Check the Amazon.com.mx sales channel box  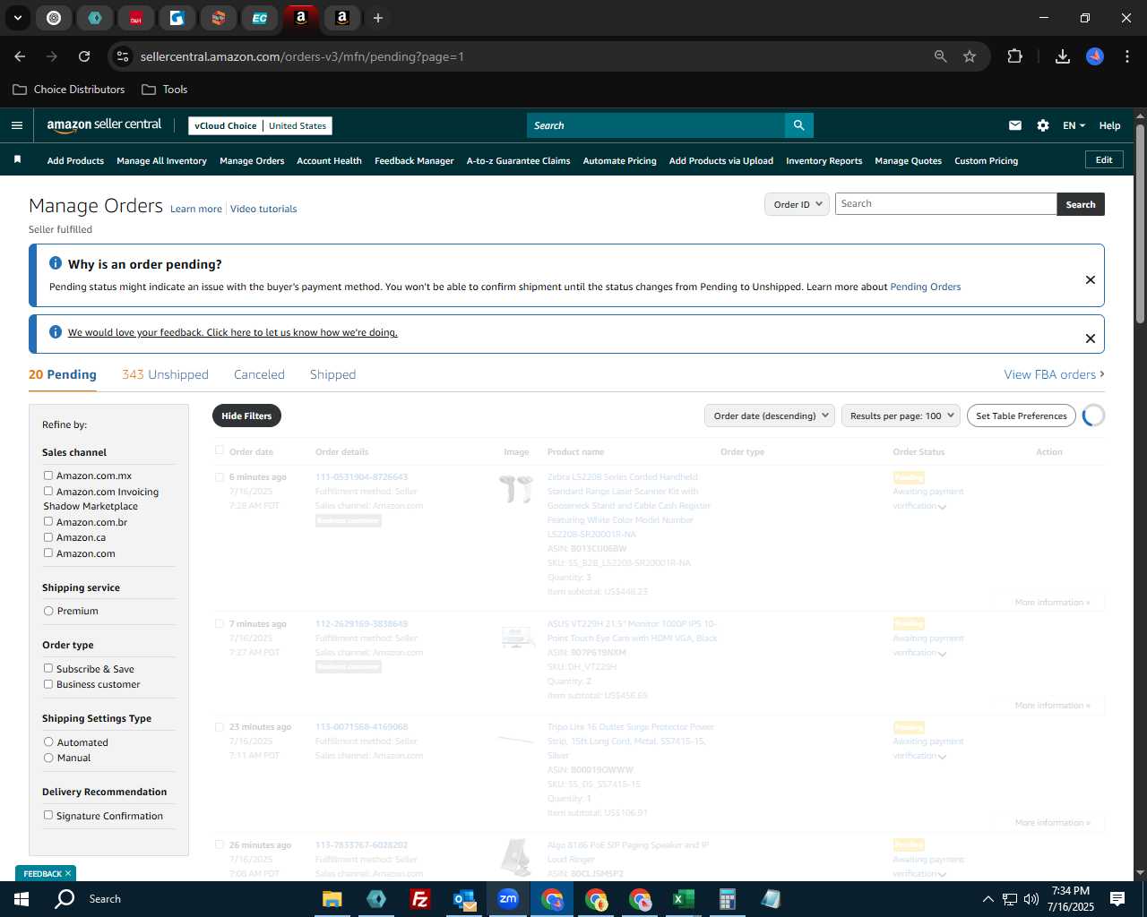(x=48, y=476)
